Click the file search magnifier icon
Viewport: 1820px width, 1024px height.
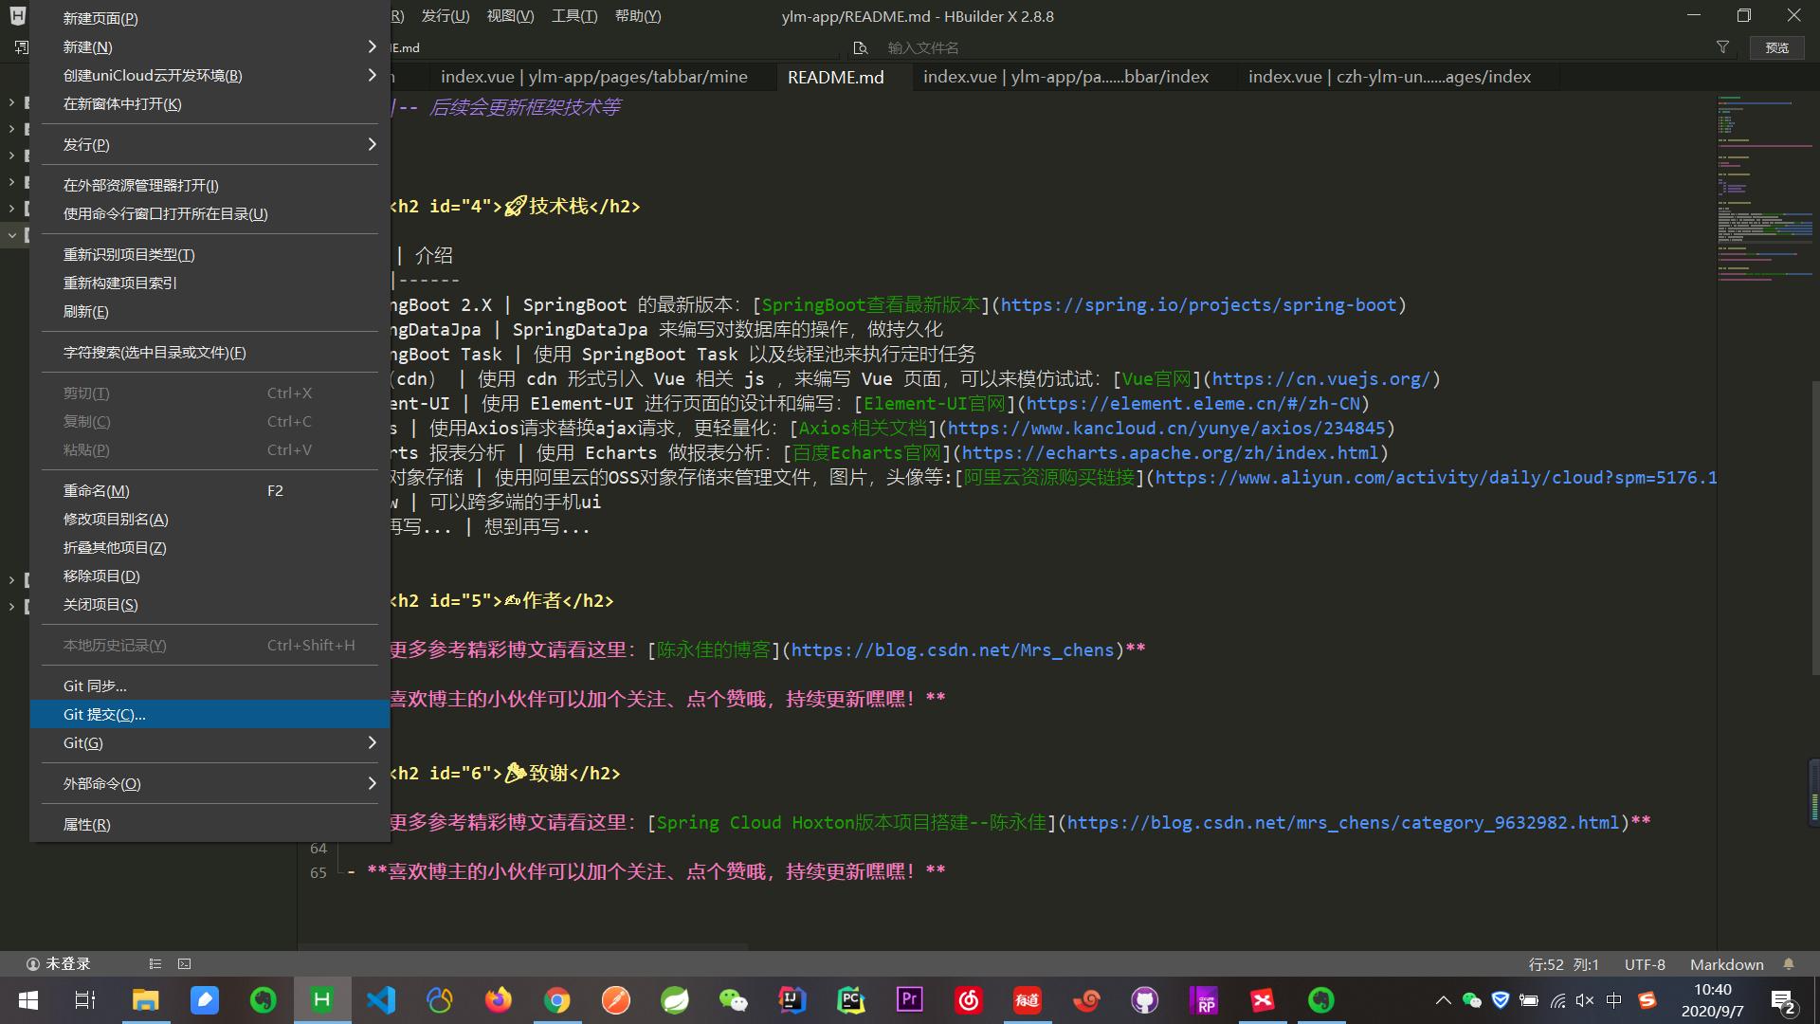861,47
